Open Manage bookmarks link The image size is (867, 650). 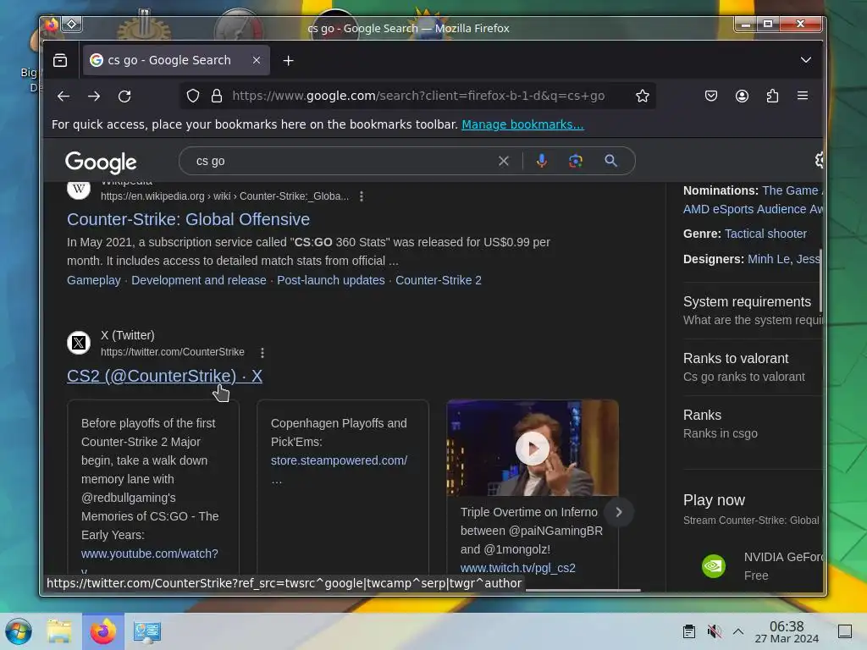522,125
